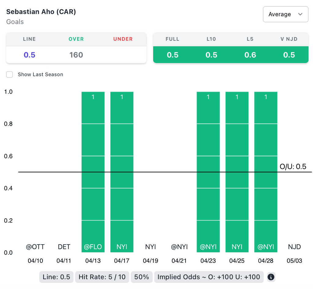Click the info icon beside Implied Odds
The image size is (313, 289).
pos(271,277)
